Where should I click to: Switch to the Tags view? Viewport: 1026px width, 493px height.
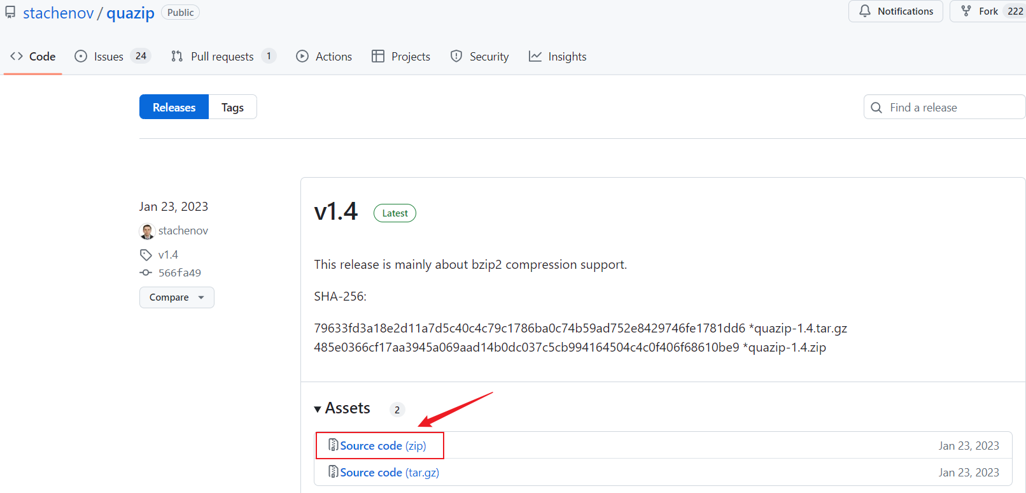(x=233, y=107)
